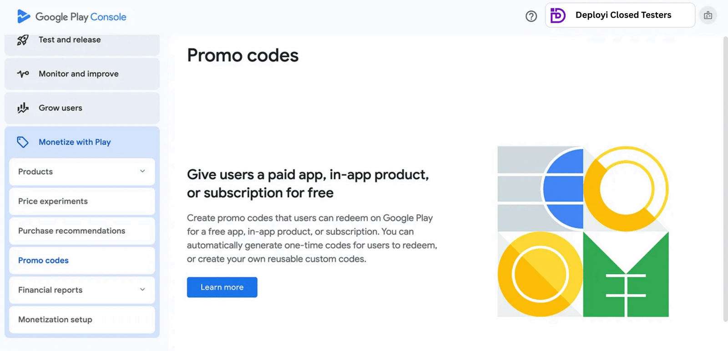Open the Grow users section
Viewport: 728px width, 351px height.
61,108
